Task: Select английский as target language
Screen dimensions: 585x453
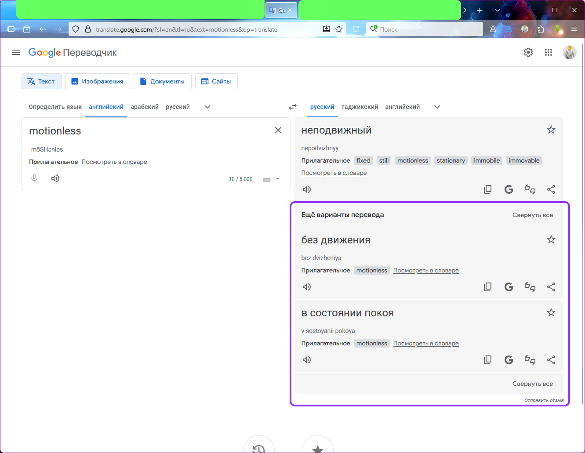Action: coord(402,107)
